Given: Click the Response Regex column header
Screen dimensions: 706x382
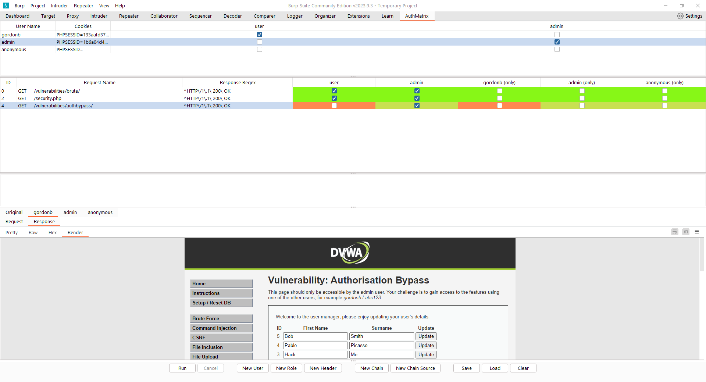Looking at the screenshot, I should coord(238,82).
